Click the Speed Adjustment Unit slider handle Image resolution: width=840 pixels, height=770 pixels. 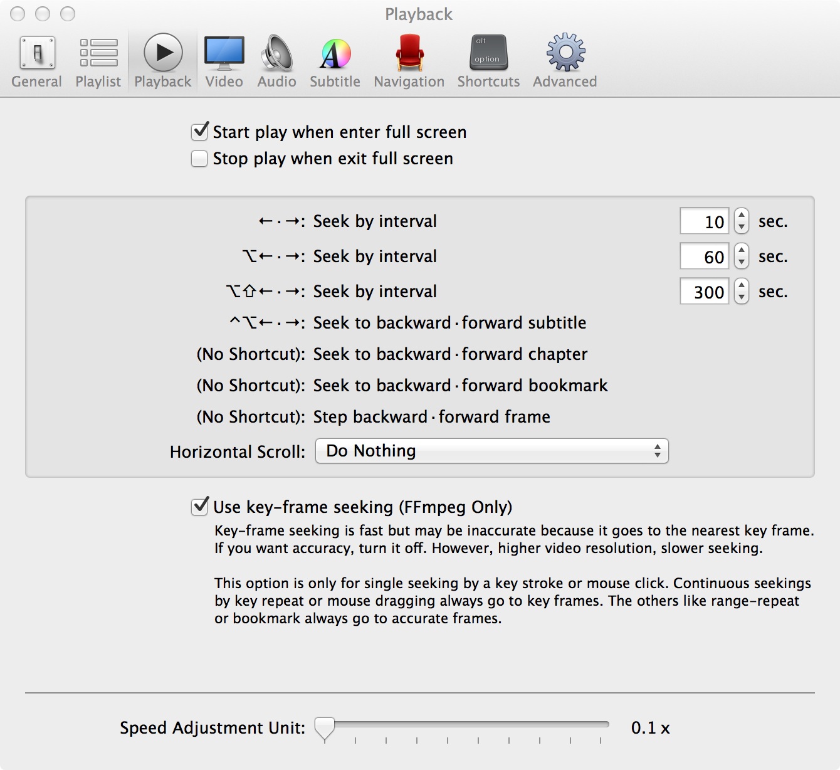coord(325,728)
